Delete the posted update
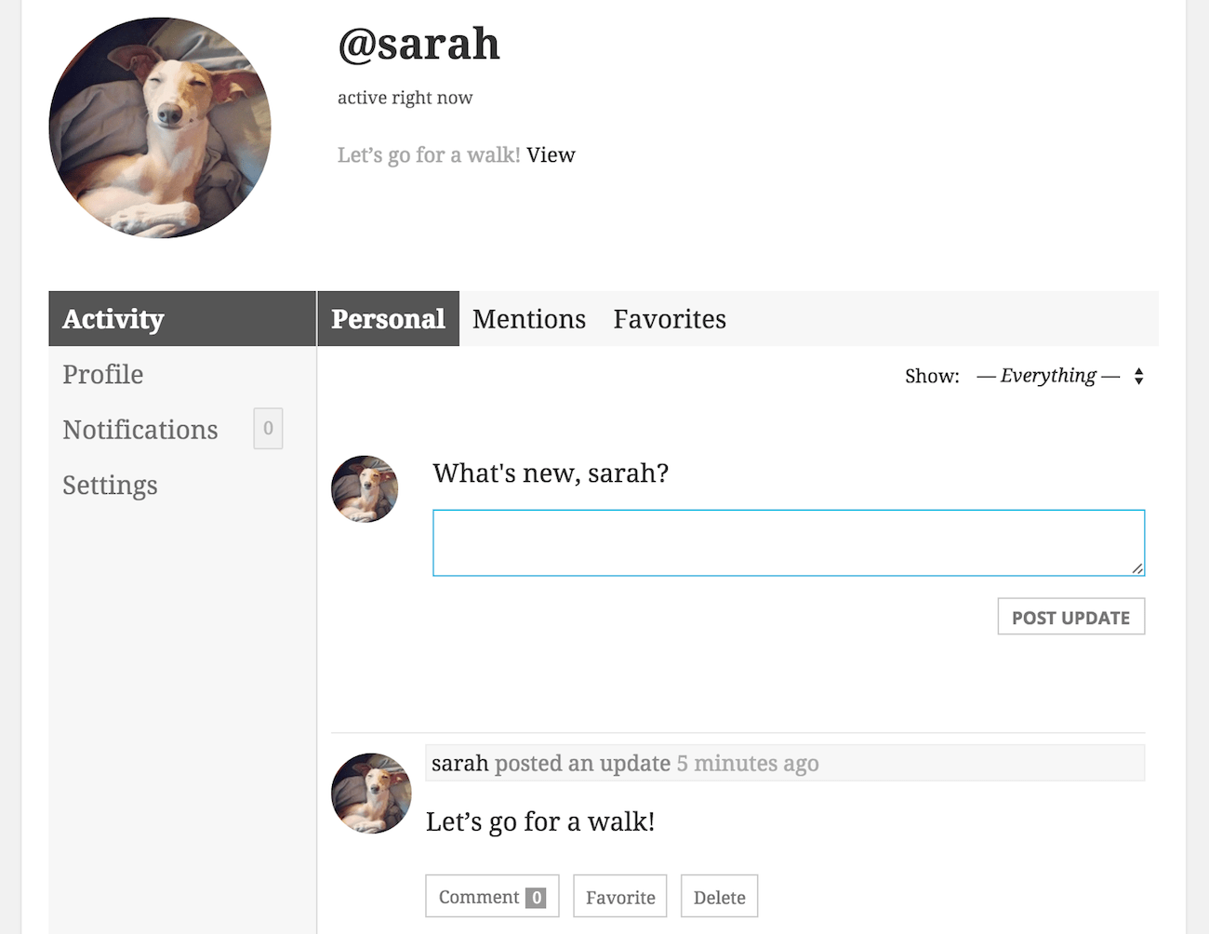The height and width of the screenshot is (934, 1209). pyautogui.click(x=719, y=897)
